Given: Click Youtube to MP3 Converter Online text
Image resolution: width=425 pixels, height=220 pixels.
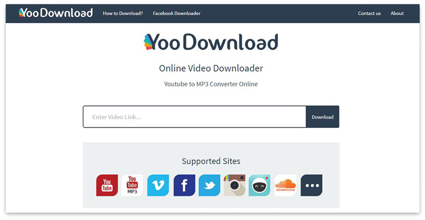Looking at the screenshot, I should pos(211,84).
